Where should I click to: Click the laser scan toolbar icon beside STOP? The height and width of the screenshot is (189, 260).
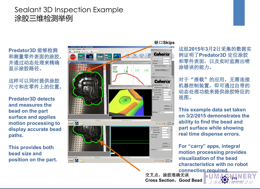click(x=81, y=56)
